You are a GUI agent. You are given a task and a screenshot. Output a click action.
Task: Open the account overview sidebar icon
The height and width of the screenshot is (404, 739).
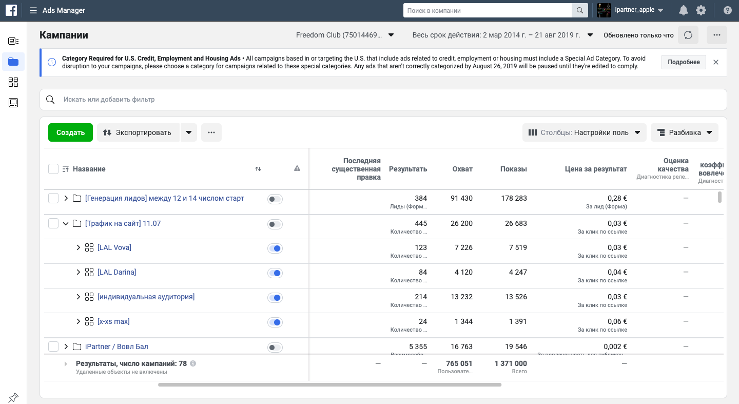[x=13, y=41]
